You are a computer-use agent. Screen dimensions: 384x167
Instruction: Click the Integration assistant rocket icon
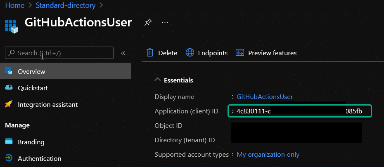pos(9,104)
